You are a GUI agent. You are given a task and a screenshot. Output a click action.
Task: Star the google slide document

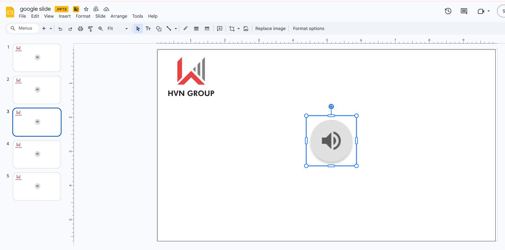click(86, 9)
